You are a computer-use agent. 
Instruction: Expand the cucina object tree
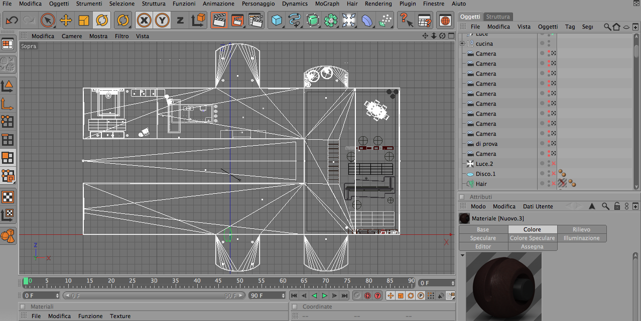click(462, 44)
